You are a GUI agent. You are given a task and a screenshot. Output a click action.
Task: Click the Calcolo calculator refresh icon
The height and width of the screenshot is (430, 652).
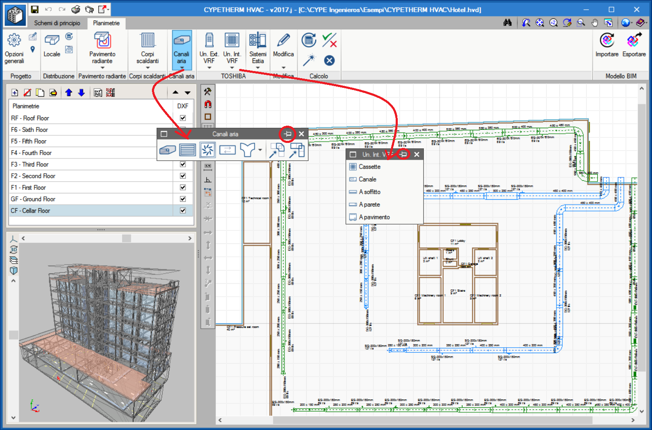(309, 40)
